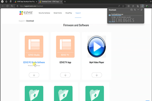This screenshot has height=101, width=152.
Task: Open Security Cameras navigation menu
Action: pyautogui.click(x=45, y=13)
